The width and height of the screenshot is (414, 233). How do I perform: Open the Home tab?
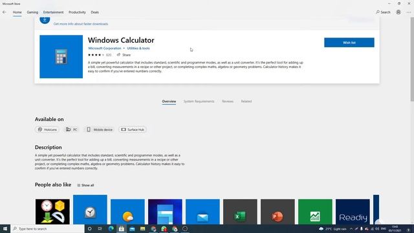(17, 12)
